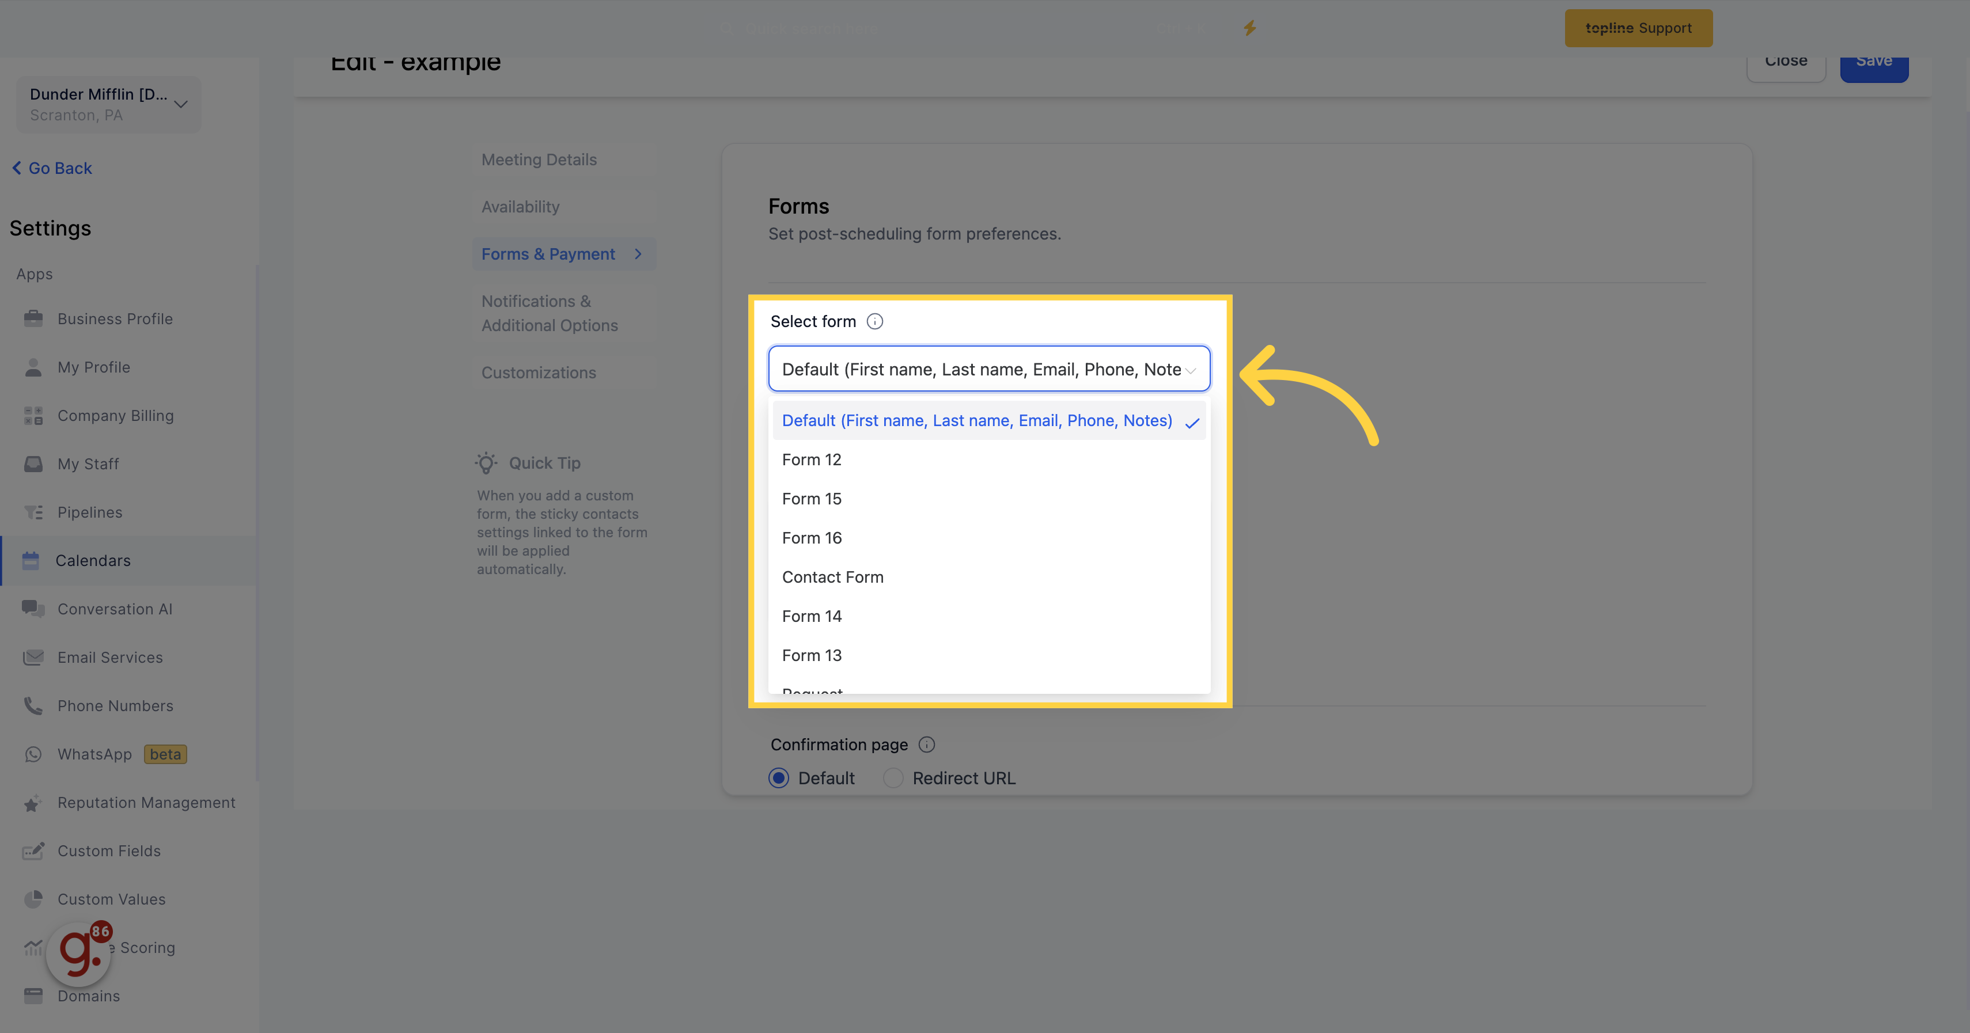The height and width of the screenshot is (1033, 1970).
Task: Open Calendars in the settings sidebar
Action: tap(128, 560)
